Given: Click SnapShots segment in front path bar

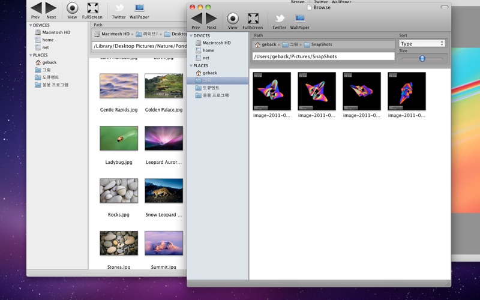Looking at the screenshot, I should point(318,44).
